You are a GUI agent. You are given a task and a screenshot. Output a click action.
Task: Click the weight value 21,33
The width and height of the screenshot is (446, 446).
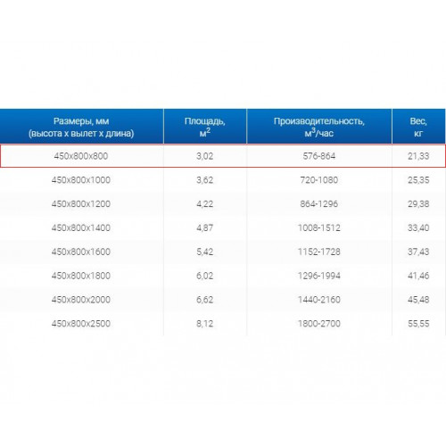point(418,156)
